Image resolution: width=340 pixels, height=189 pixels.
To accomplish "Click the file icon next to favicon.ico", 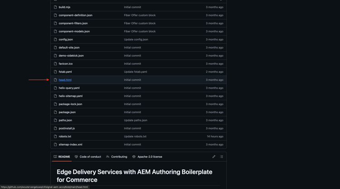I will coord(55,64).
